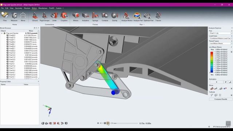Screen dimensions: 233x131
Task: Select the Tracers tool
Action: pyautogui.click(x=158, y=15)
